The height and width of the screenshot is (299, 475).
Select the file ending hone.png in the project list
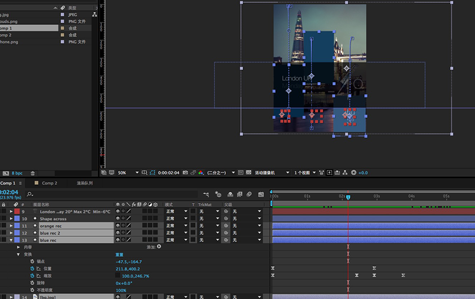(x=9, y=42)
